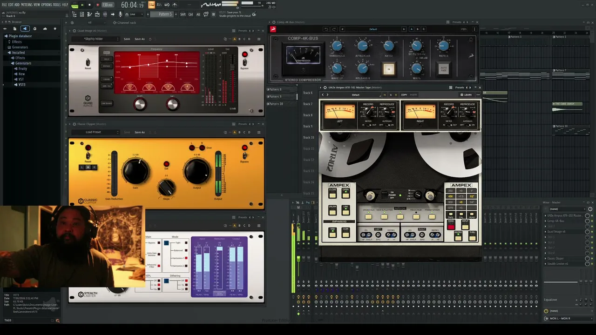Select the VST3 folder in browser
Viewport: 596px width, 335px height.
click(x=21, y=85)
